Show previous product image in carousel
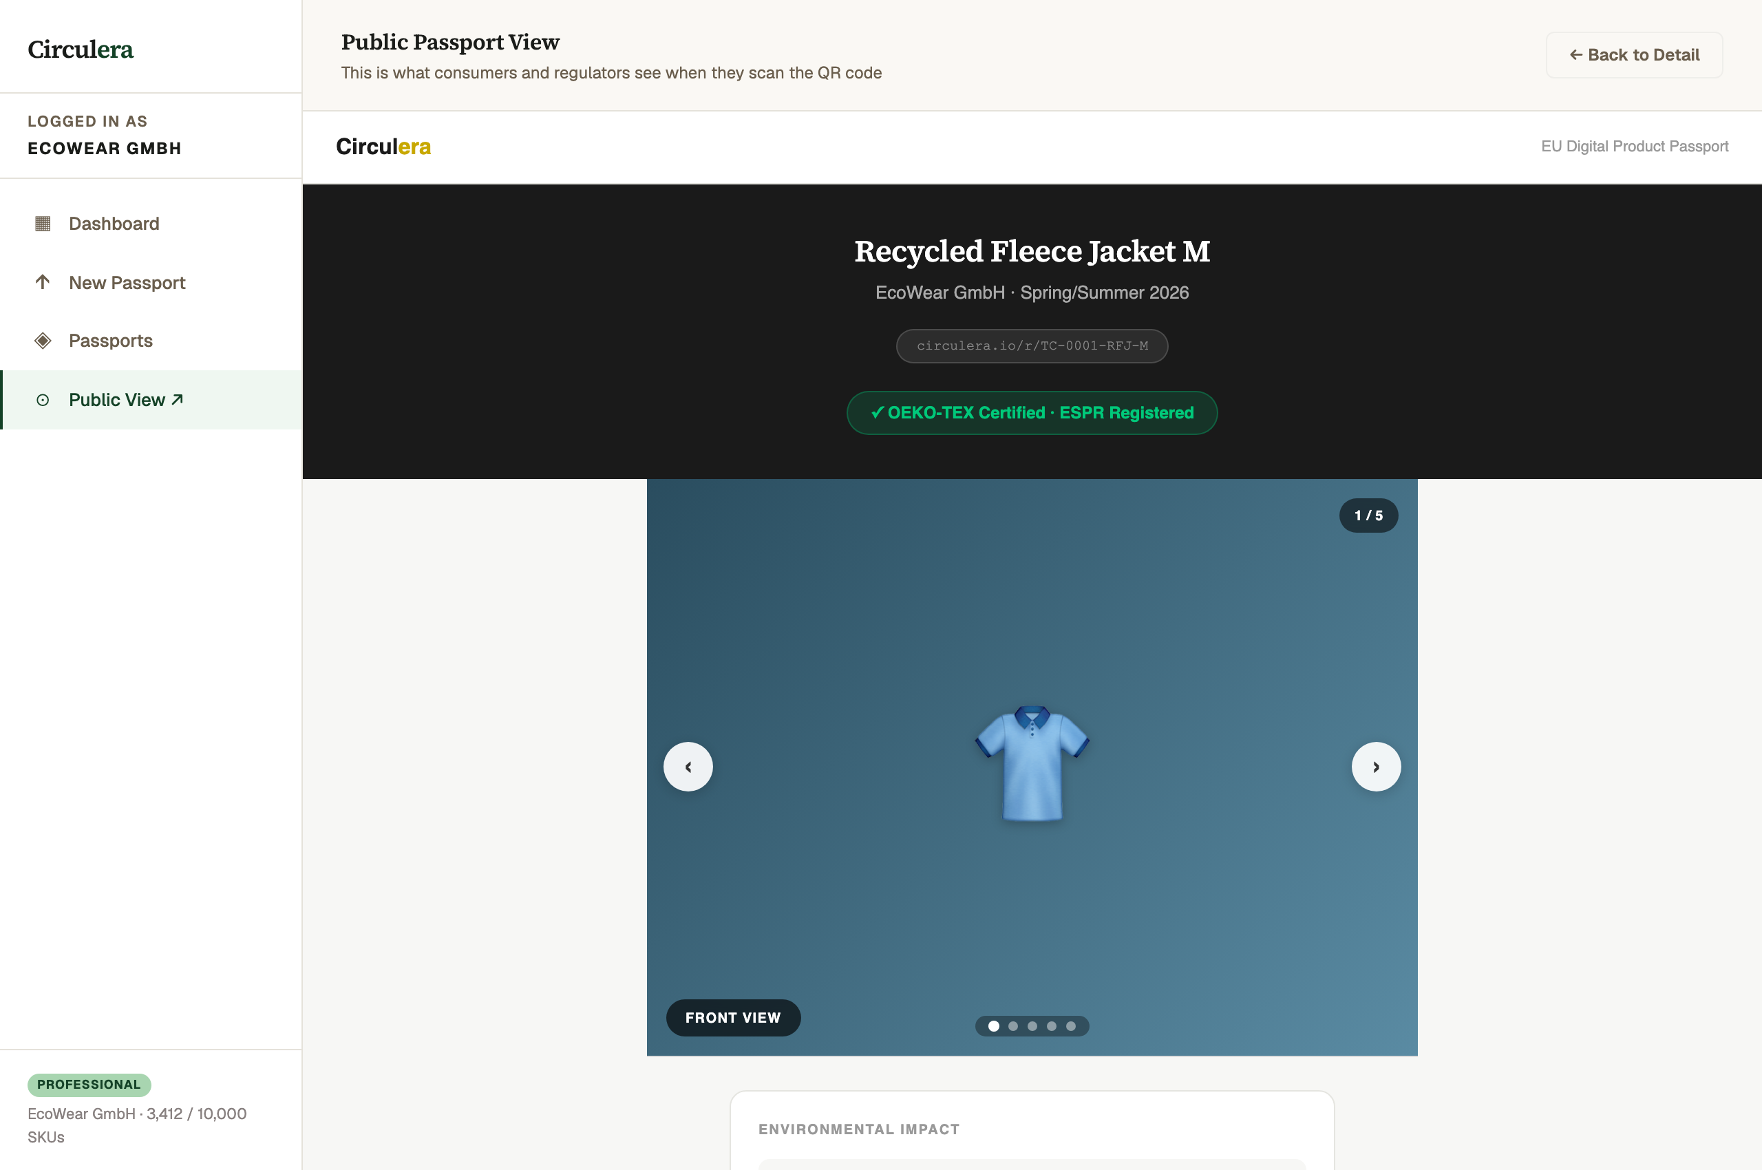This screenshot has width=1762, height=1170. point(688,766)
